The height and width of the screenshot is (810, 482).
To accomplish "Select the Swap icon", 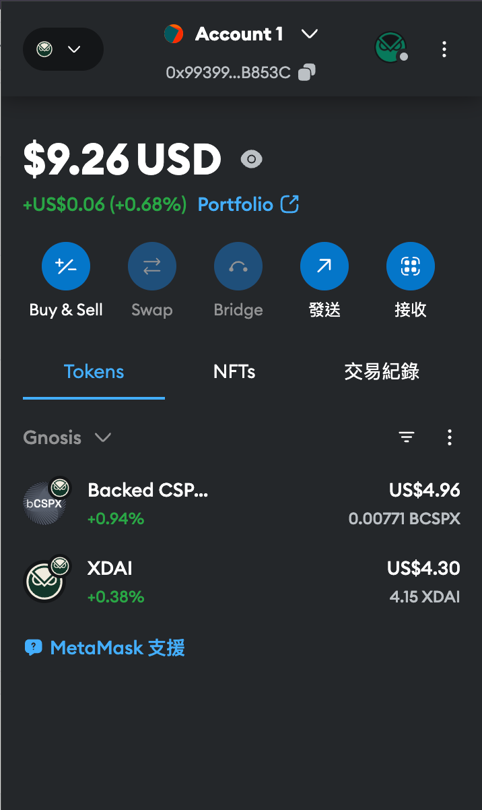I will tap(151, 266).
